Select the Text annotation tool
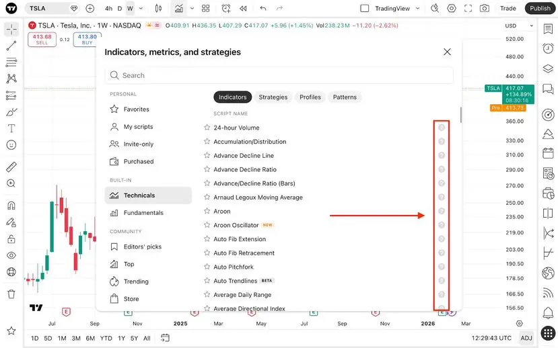The width and height of the screenshot is (558, 348). pos(11,128)
